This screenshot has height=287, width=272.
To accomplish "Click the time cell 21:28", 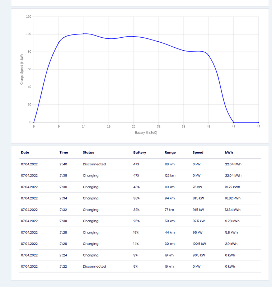I will coord(63,232).
